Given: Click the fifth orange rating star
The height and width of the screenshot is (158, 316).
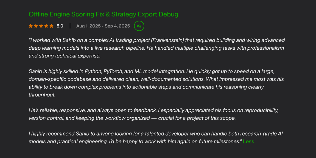Looking at the screenshot, I should (51, 26).
